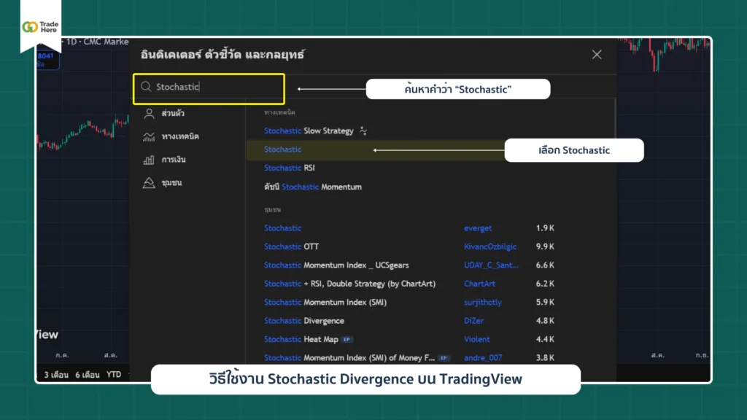Click the 6.2 K likes count

pyautogui.click(x=545, y=284)
